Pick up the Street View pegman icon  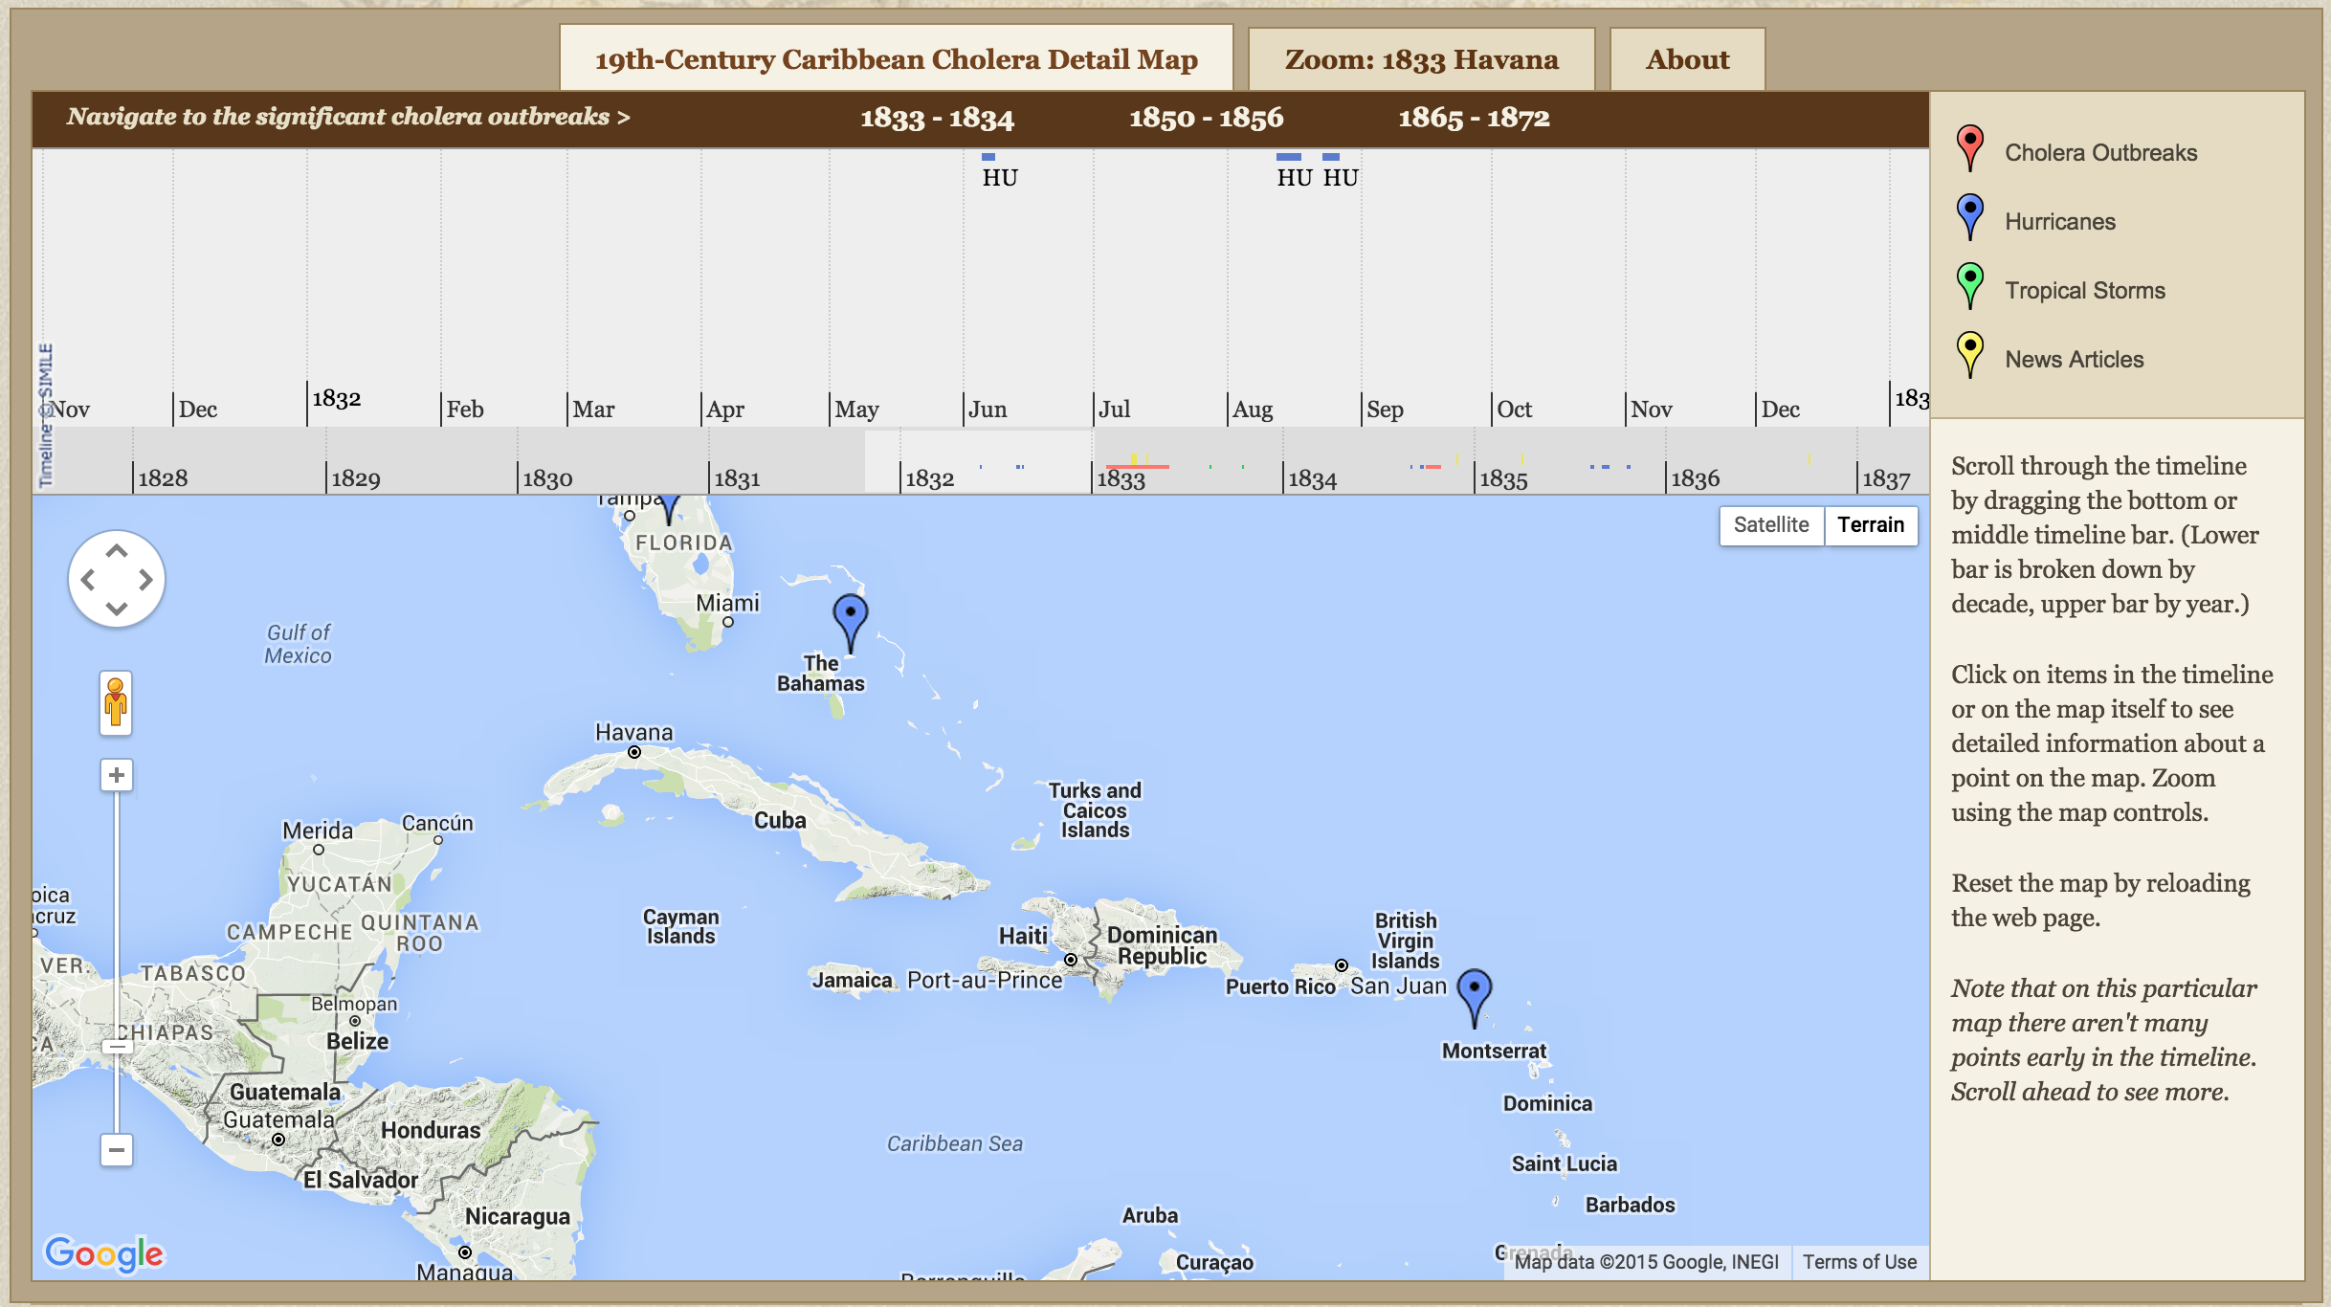pos(116,703)
